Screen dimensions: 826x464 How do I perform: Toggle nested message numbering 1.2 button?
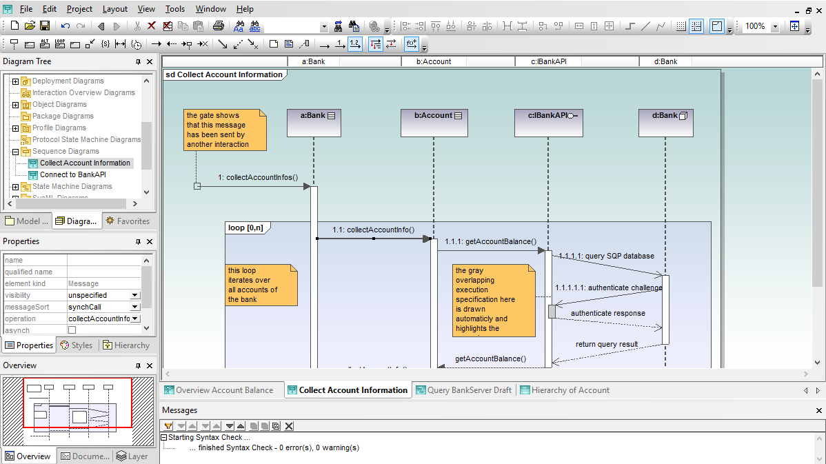tap(356, 44)
